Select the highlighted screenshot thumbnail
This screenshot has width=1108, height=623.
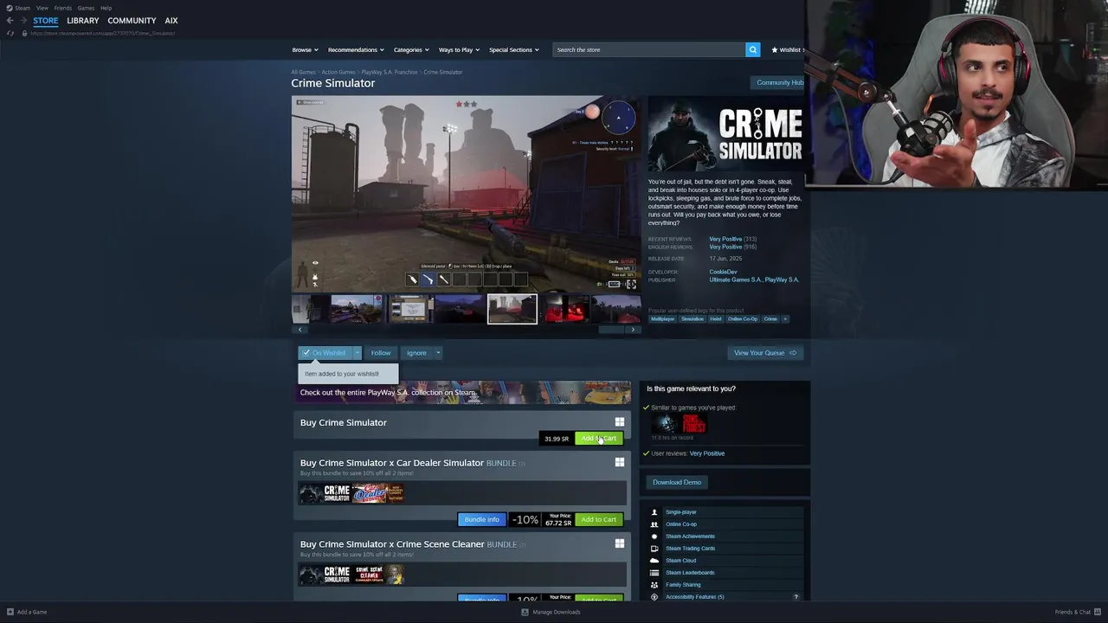tap(512, 309)
